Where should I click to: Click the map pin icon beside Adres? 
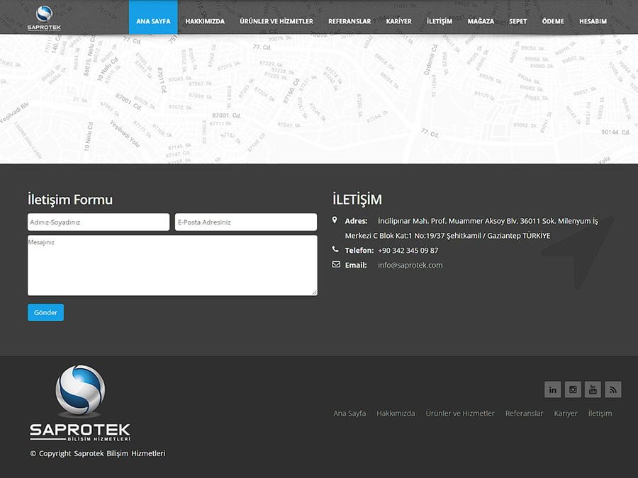(335, 221)
